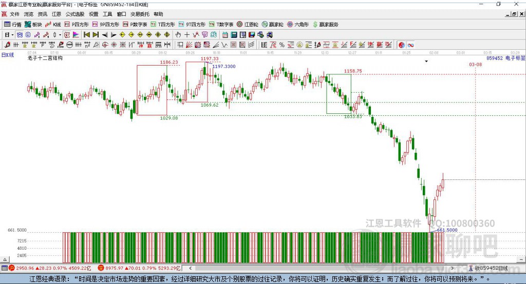Image resolution: width=526 pixels, height=284 pixels.
Task: Open 赢家服务 with dollar icon
Action: point(326,25)
